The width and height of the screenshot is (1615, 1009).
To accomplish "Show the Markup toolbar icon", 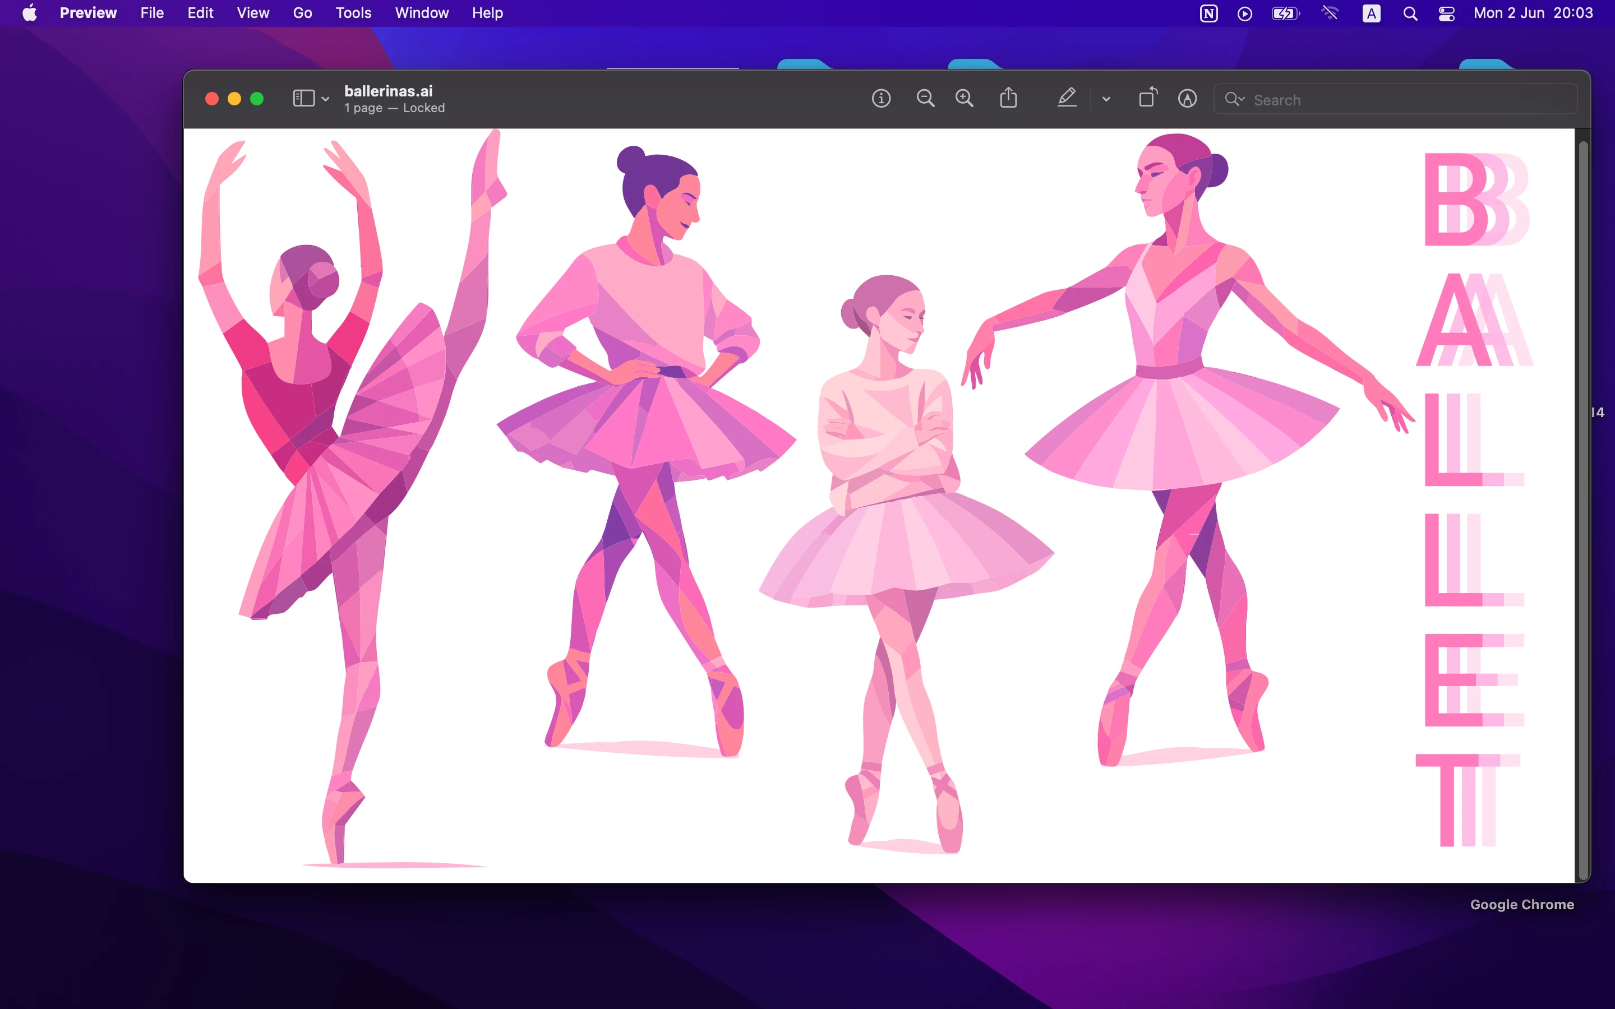I will click(x=1187, y=99).
